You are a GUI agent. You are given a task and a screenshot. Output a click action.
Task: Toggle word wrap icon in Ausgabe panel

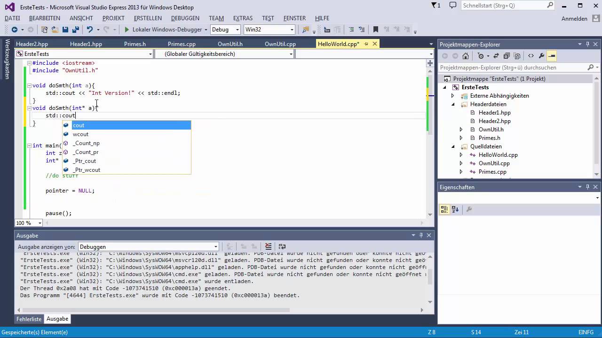coord(282,246)
